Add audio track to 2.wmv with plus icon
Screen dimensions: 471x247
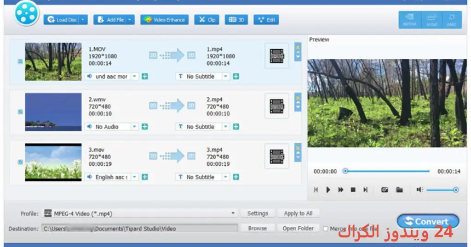(x=145, y=127)
